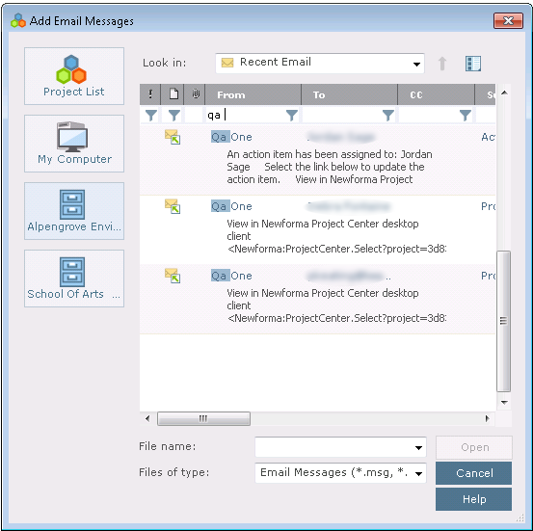This screenshot has width=533, height=531.
Task: Click the vertical scrollbar thumb
Action: click(503, 321)
